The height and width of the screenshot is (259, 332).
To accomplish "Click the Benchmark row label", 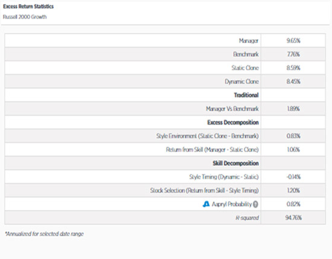I will 246,54.
